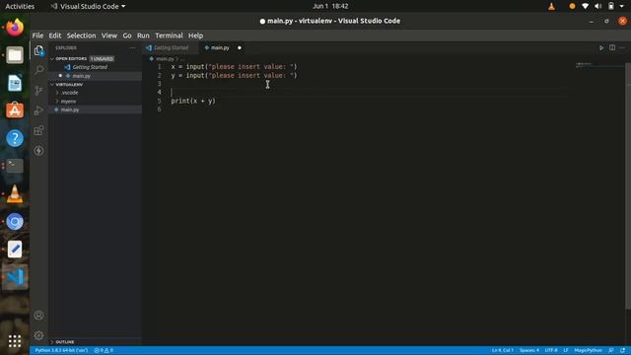Click Activities in the top bar

pos(20,6)
